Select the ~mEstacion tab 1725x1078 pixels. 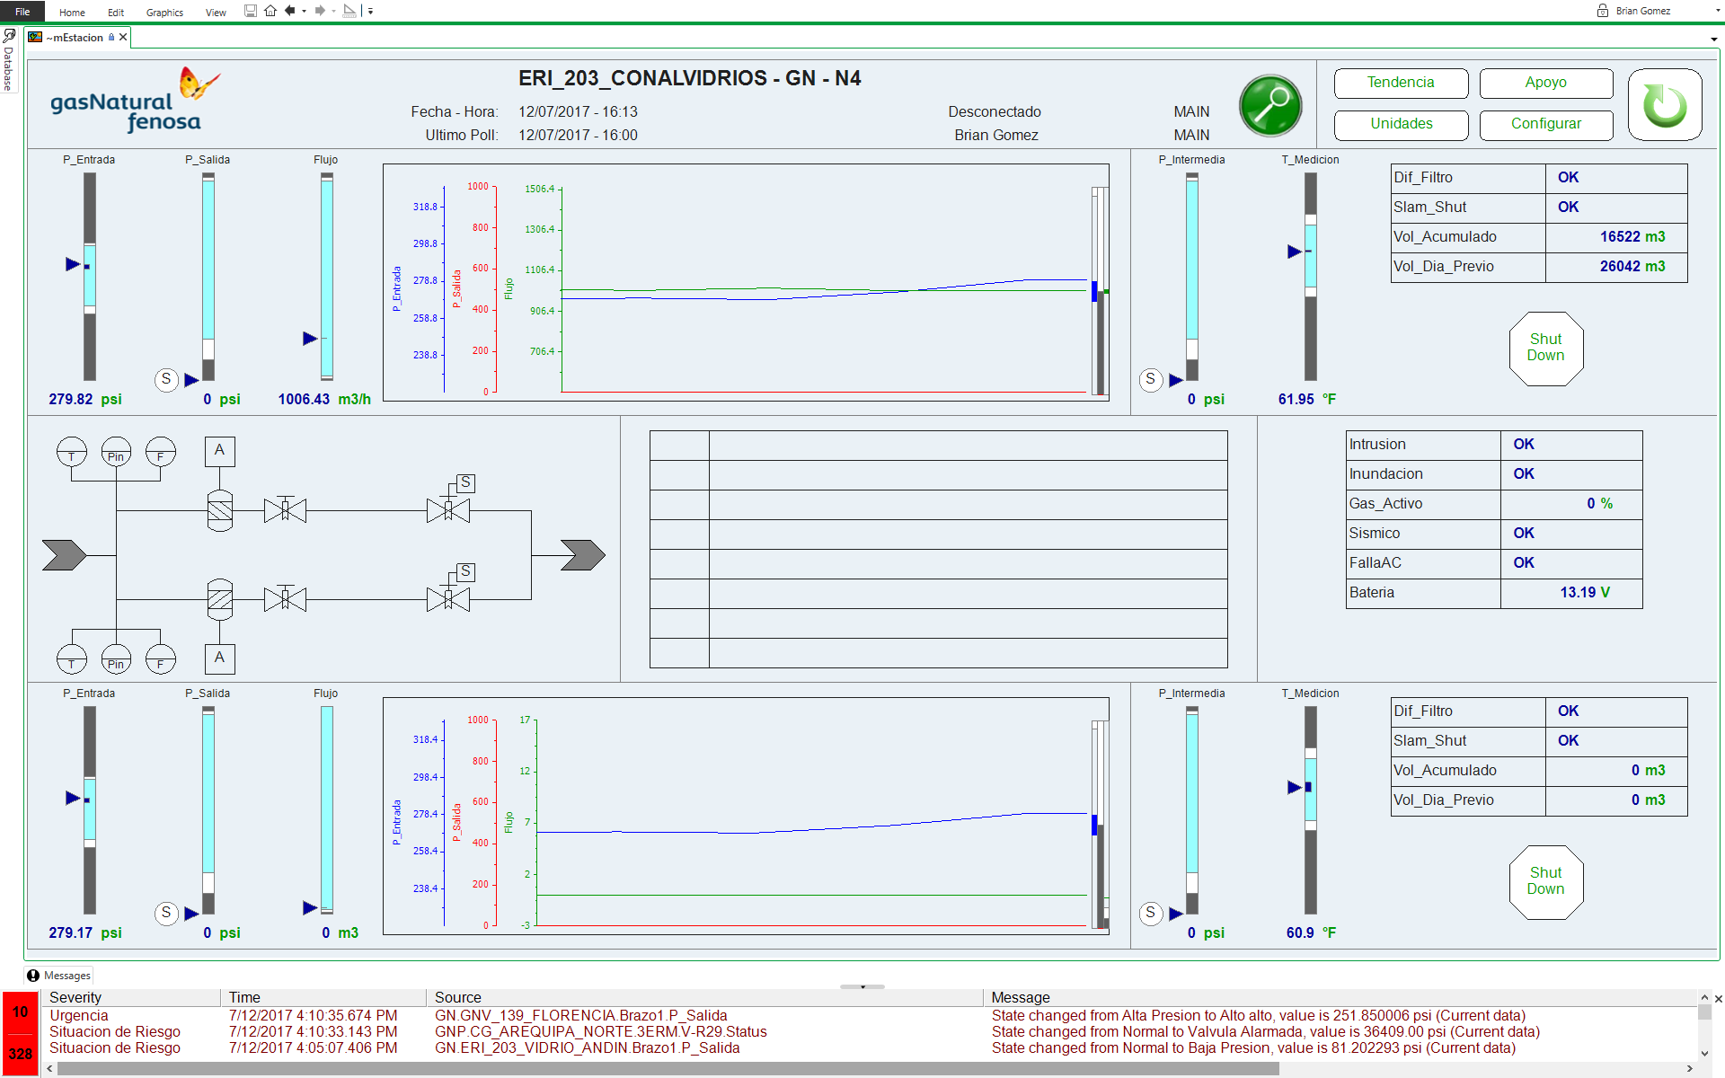[x=74, y=38]
